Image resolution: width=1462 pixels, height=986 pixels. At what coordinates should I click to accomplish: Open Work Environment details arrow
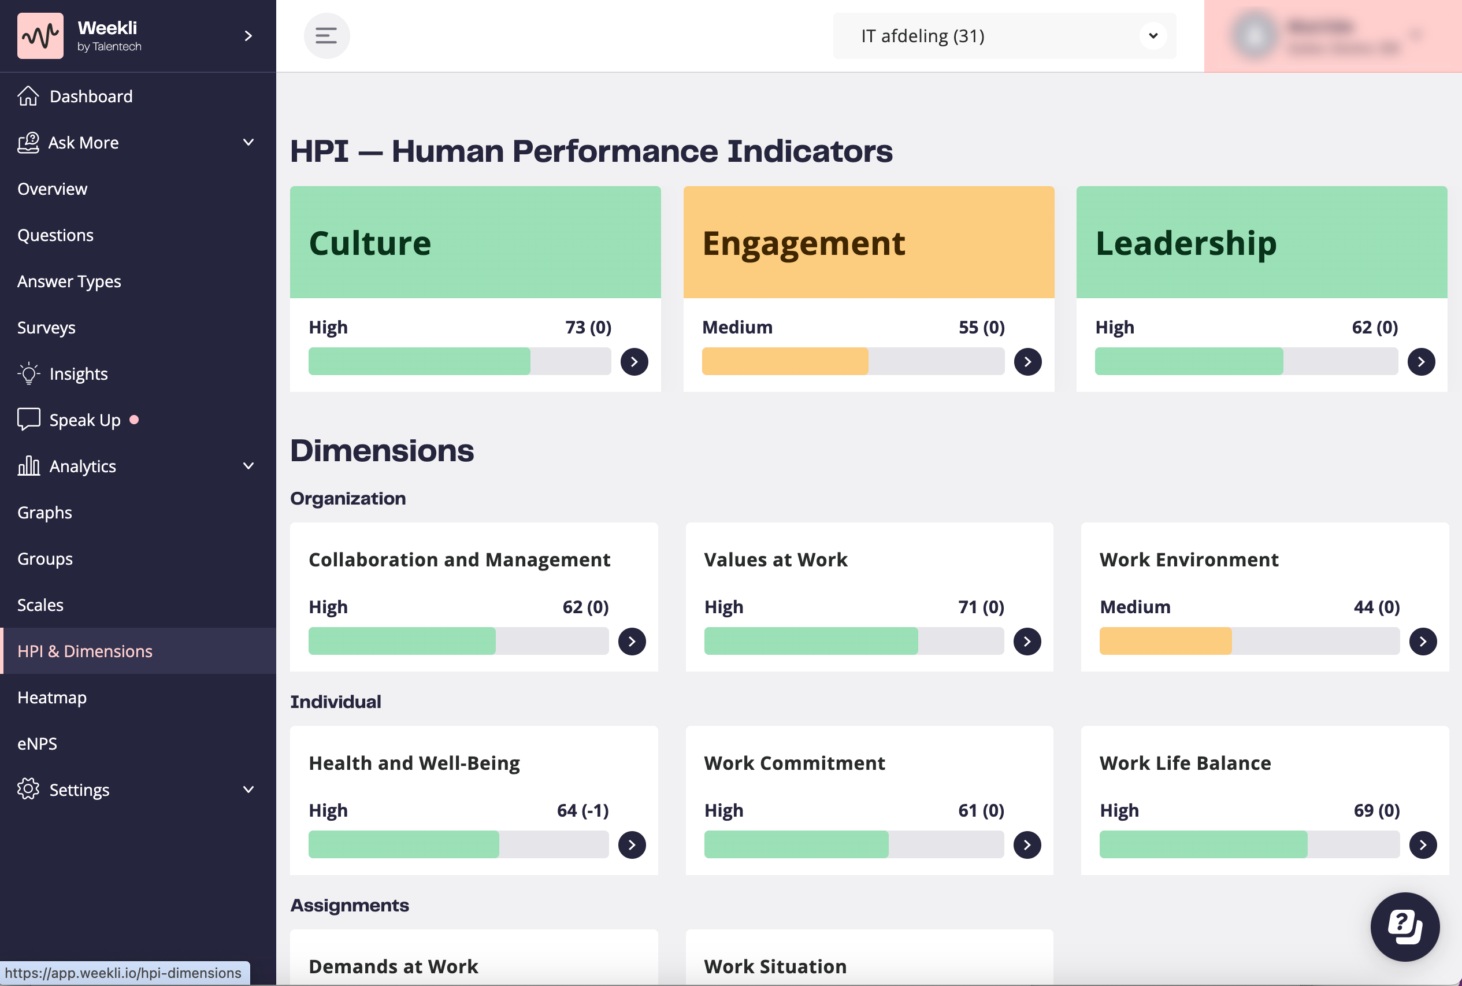(x=1423, y=642)
